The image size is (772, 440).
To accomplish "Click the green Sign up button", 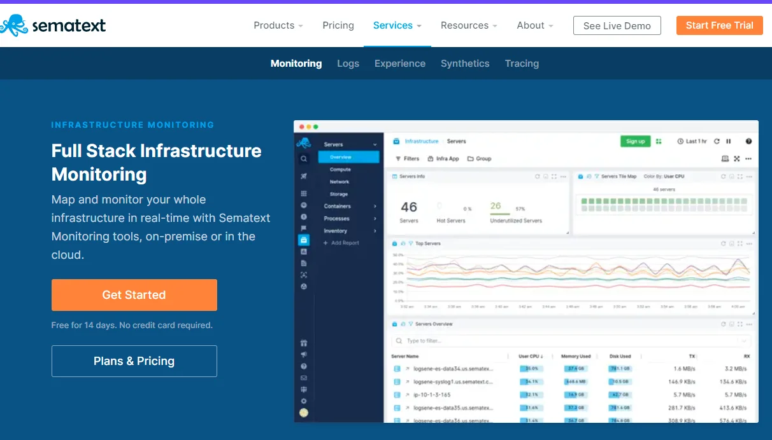I will (x=635, y=141).
